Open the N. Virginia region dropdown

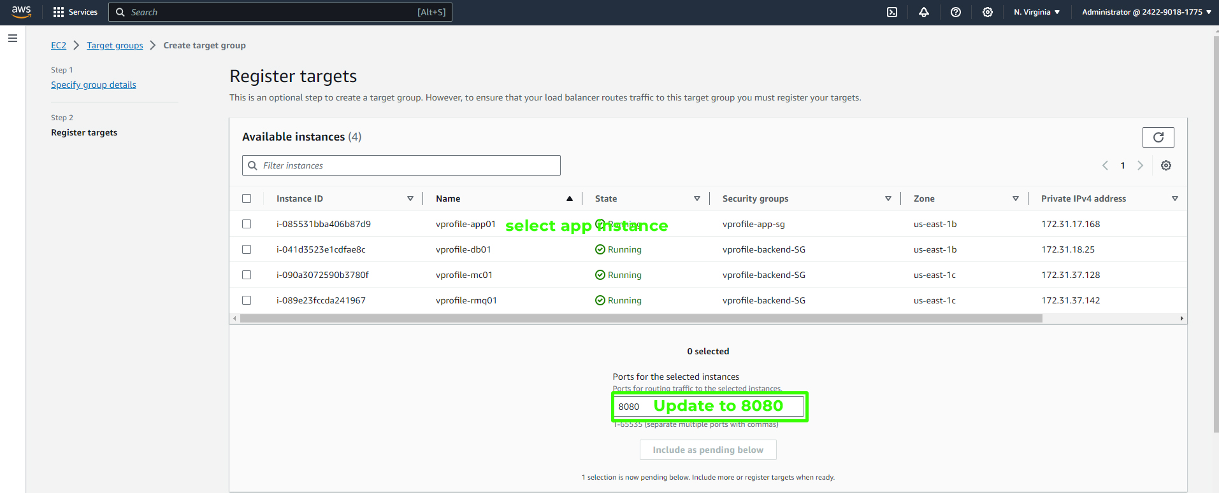click(x=1037, y=12)
